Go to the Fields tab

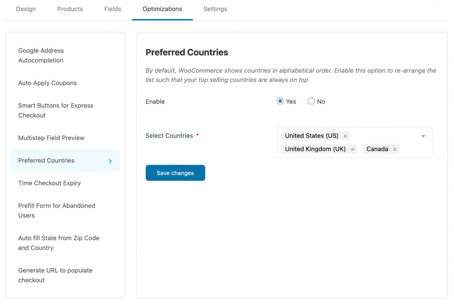click(x=112, y=9)
